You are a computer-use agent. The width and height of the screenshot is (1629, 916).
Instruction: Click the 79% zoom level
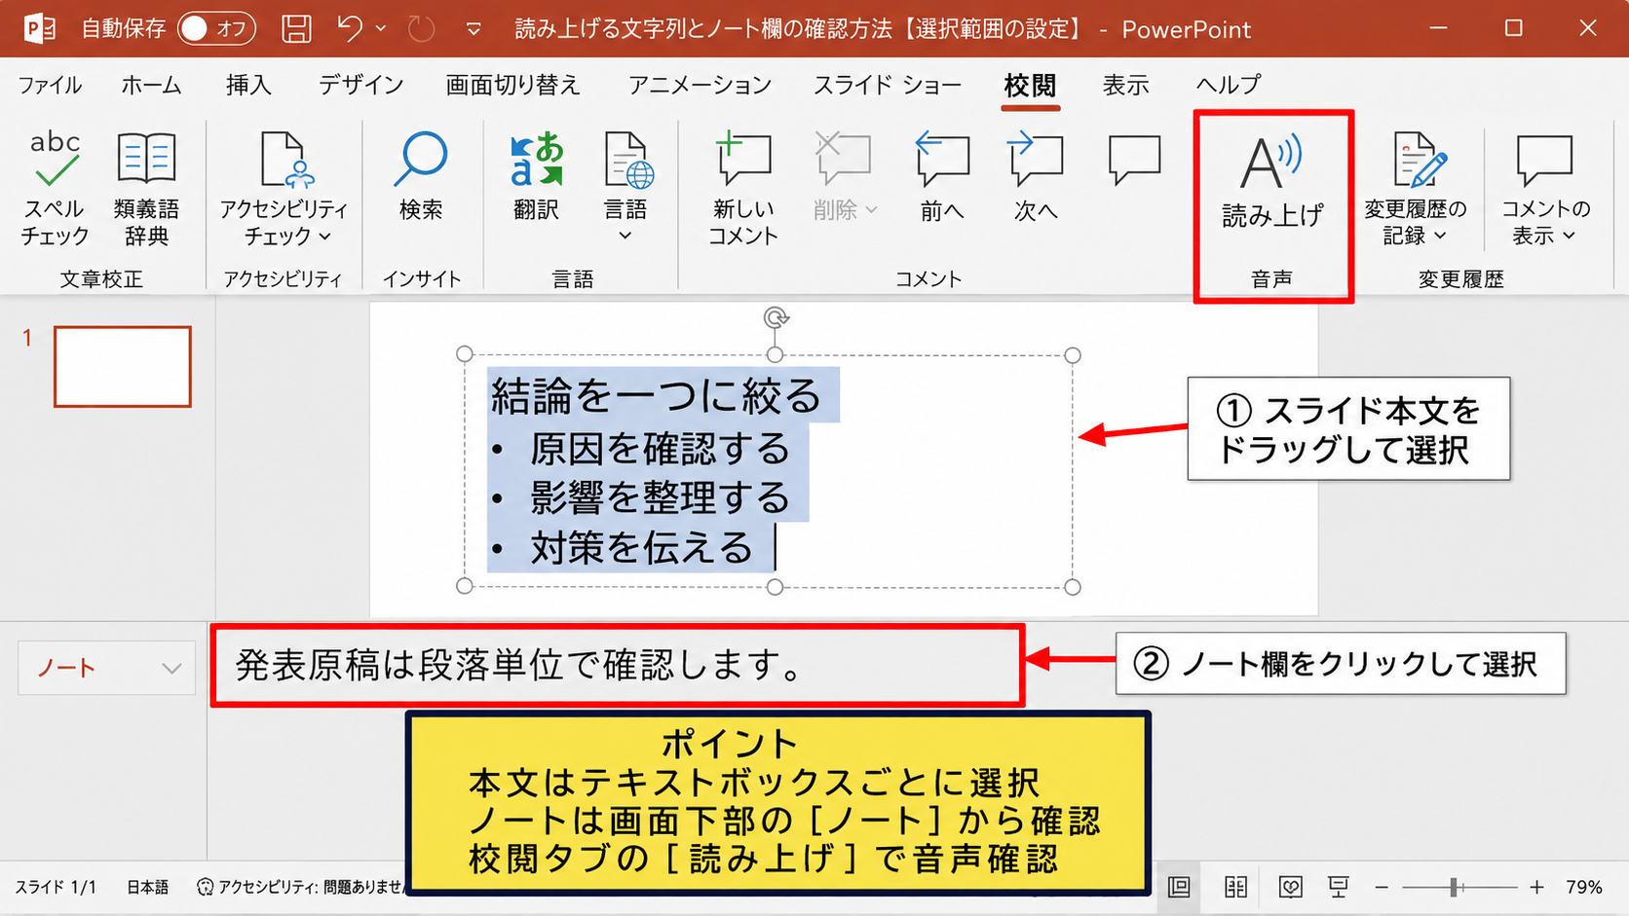click(x=1584, y=887)
